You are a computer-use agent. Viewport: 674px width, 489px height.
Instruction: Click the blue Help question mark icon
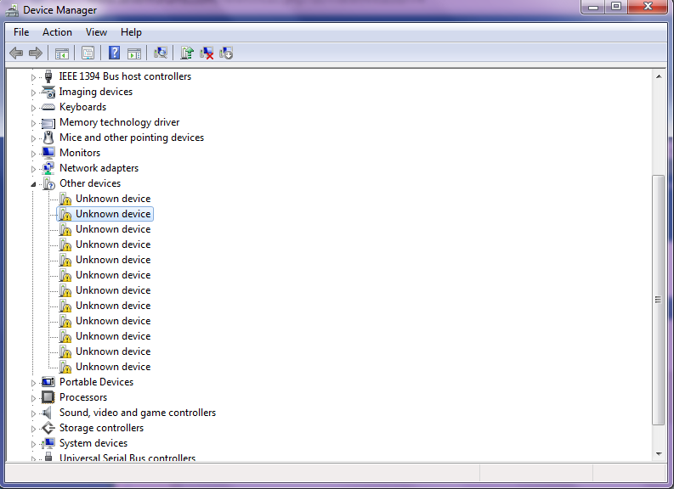[x=115, y=53]
